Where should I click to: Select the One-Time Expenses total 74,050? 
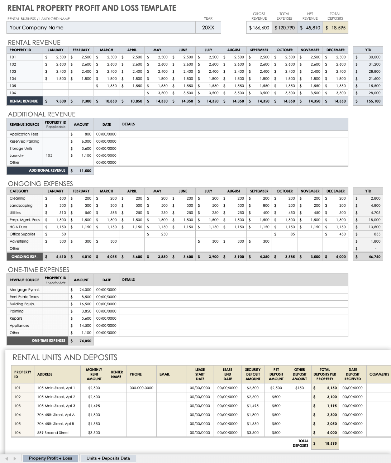click(x=81, y=340)
